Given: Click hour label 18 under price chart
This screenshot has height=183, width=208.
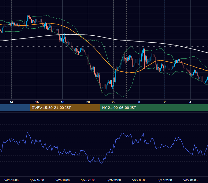Looking at the screenshot, I should point(62,102).
